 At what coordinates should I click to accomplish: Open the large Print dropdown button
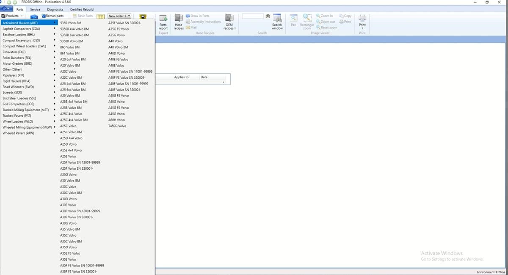[362, 22]
